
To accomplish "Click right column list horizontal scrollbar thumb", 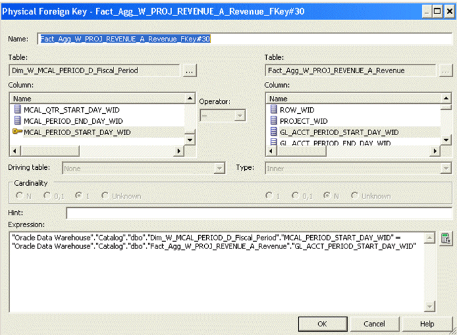I will (x=301, y=151).
